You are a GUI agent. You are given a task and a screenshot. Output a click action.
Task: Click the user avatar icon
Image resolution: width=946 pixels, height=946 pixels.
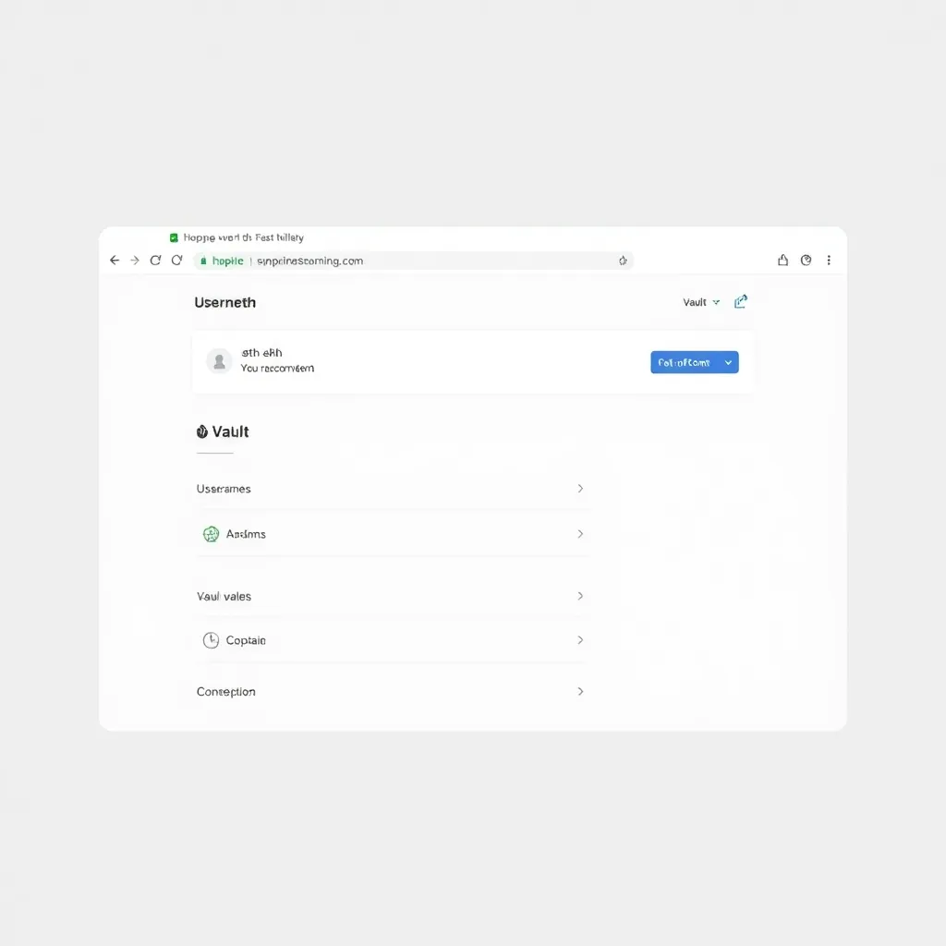click(219, 361)
